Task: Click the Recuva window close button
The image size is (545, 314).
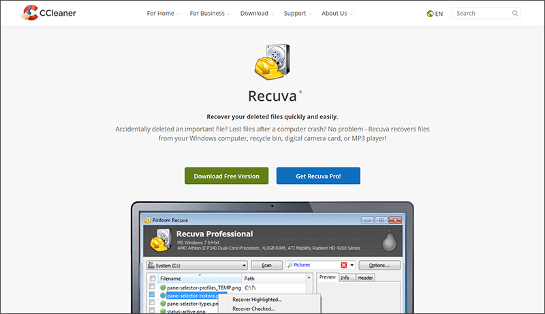Action: (395, 220)
